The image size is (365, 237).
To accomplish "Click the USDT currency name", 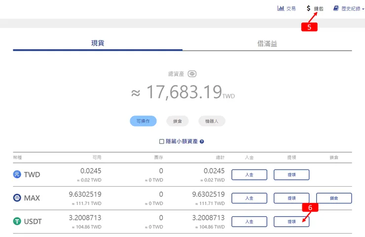I will (33, 221).
